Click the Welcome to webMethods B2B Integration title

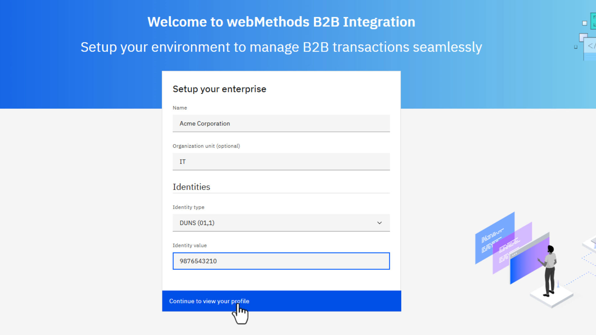(281, 22)
